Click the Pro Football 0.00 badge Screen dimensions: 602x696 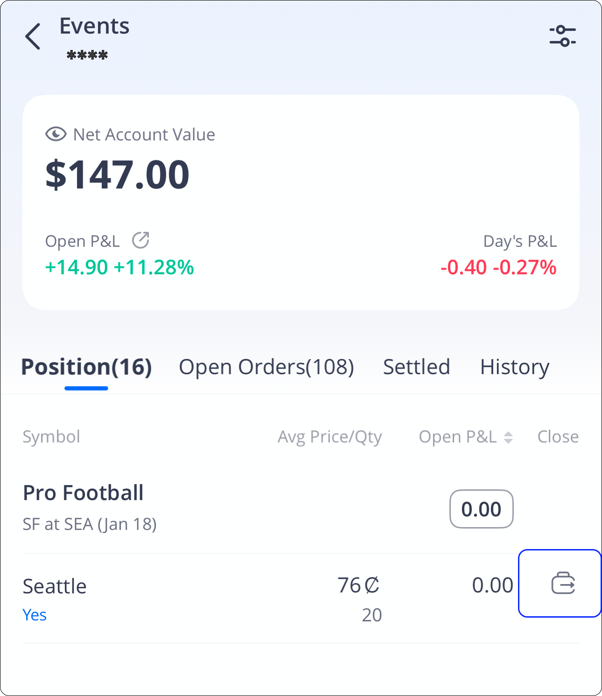pyautogui.click(x=481, y=509)
